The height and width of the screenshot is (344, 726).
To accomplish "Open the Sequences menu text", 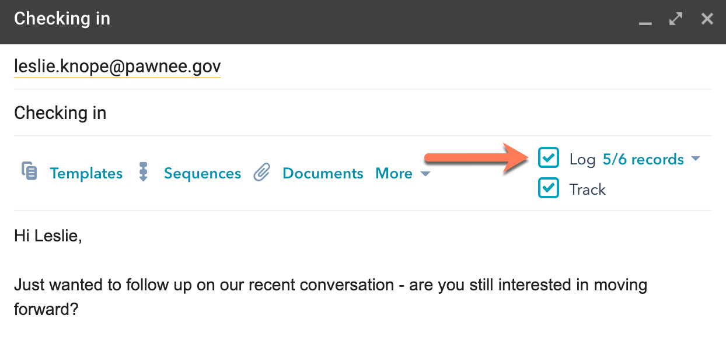I will [x=203, y=174].
